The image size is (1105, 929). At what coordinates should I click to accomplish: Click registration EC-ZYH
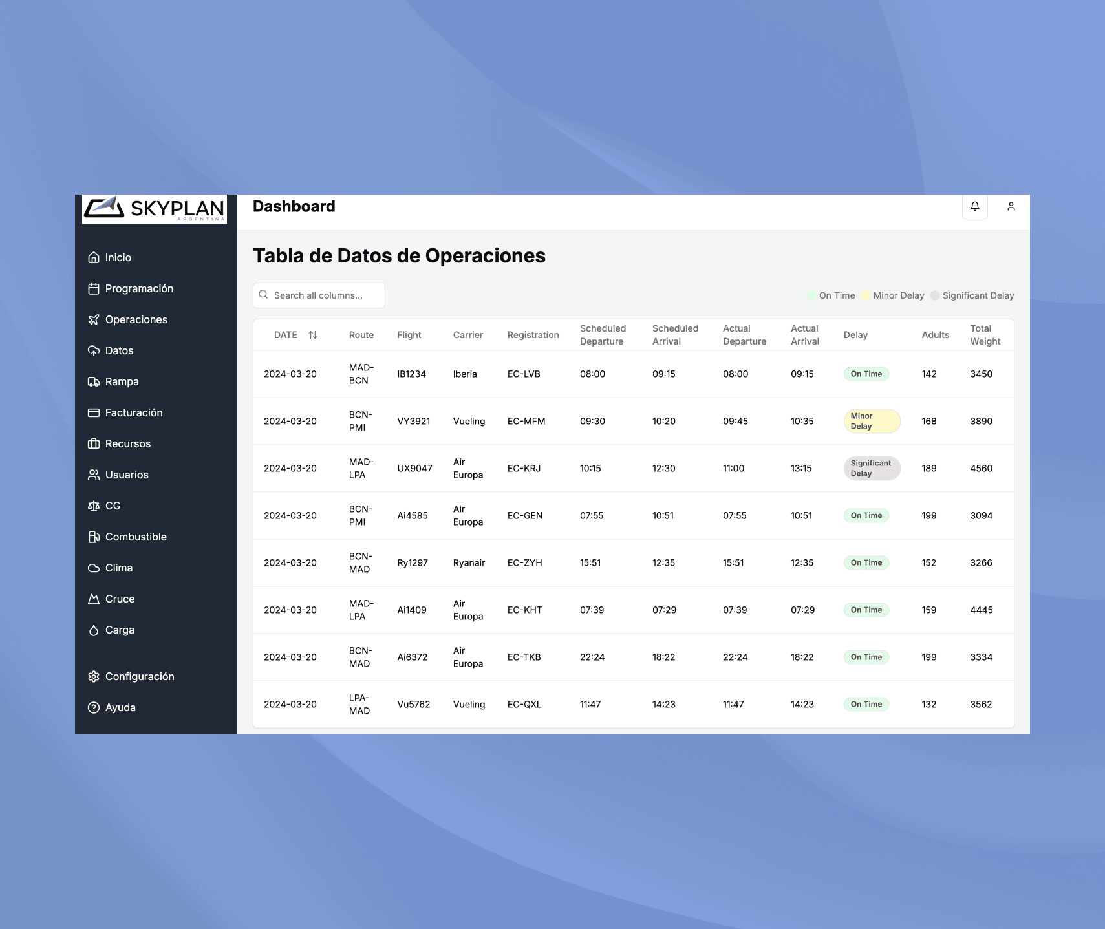pos(525,562)
